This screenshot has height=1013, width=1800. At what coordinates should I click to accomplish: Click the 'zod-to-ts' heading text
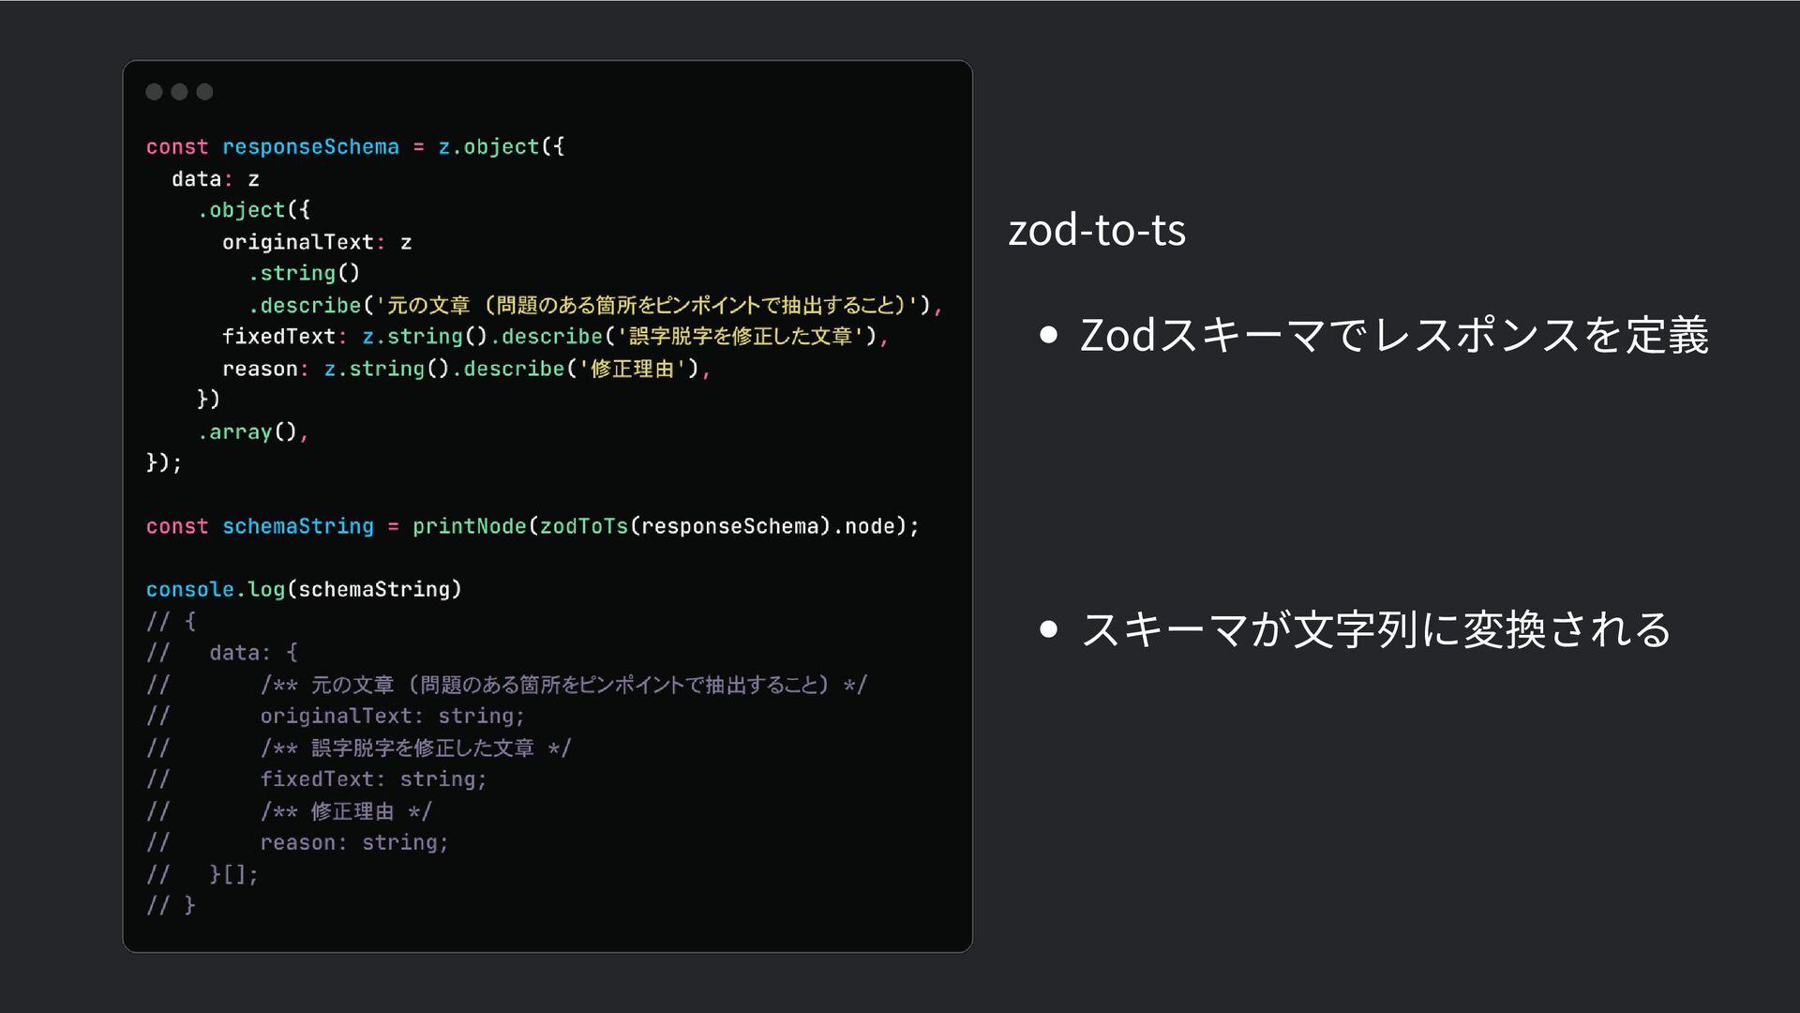coord(1097,230)
